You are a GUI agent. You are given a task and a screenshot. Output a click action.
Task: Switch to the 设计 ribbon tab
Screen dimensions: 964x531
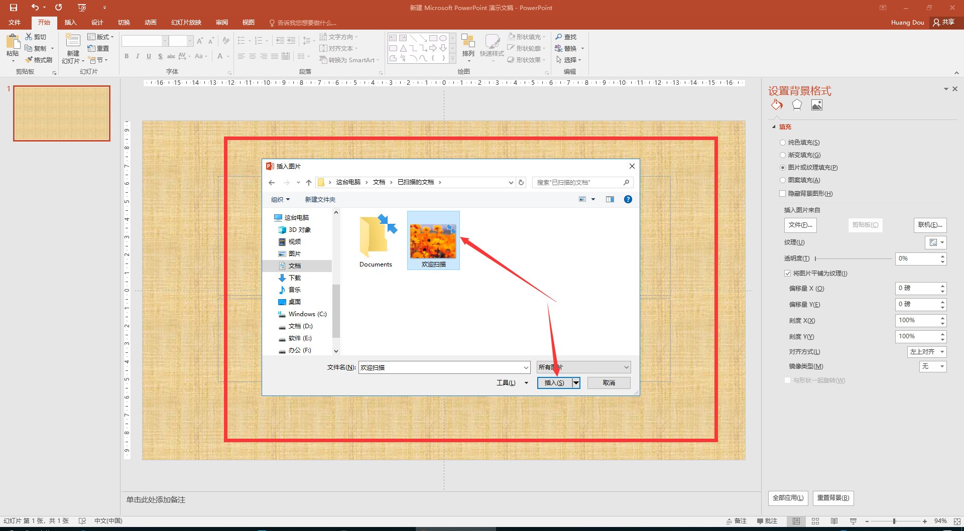[x=97, y=23]
